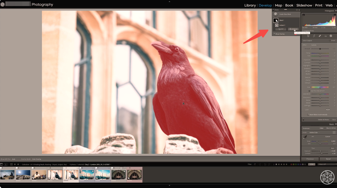Image resolution: width=337 pixels, height=188 pixels.
Task: Switch to the Develop module
Action: tap(265, 5)
